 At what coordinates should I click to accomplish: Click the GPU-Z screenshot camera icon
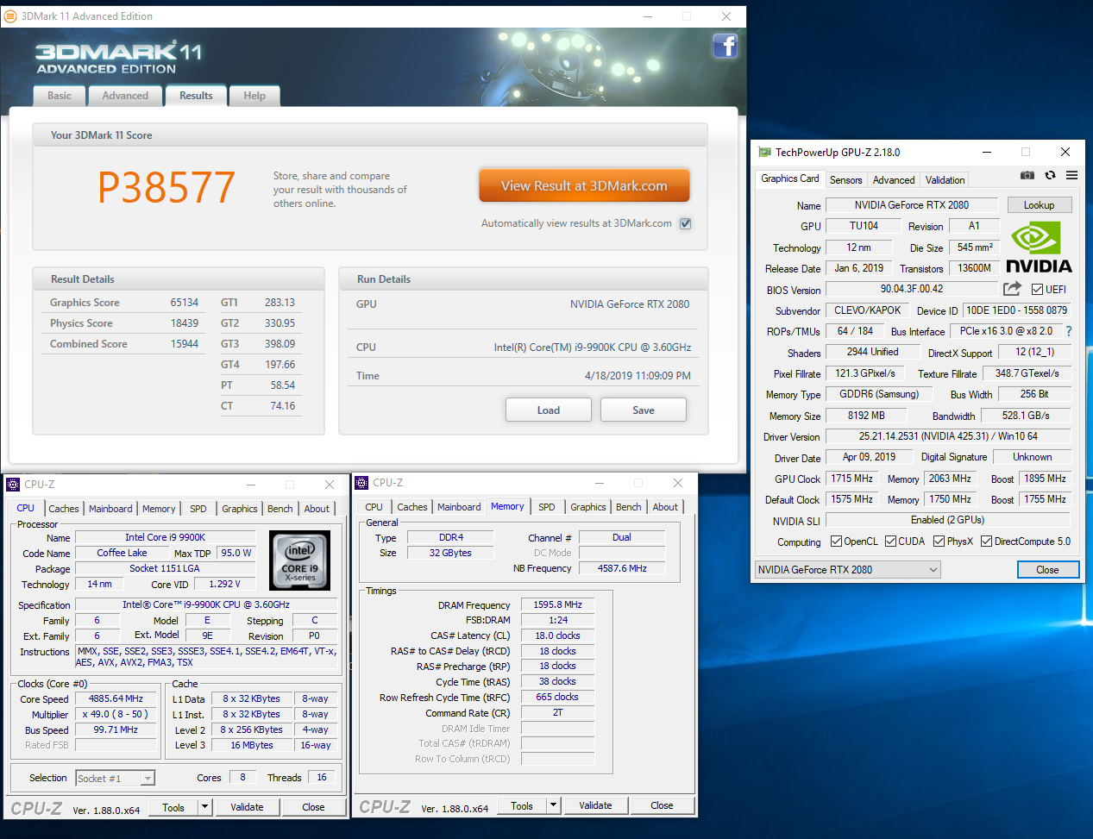(1027, 175)
